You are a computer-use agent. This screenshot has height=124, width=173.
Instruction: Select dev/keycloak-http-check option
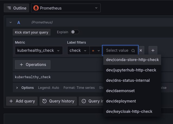132,111
